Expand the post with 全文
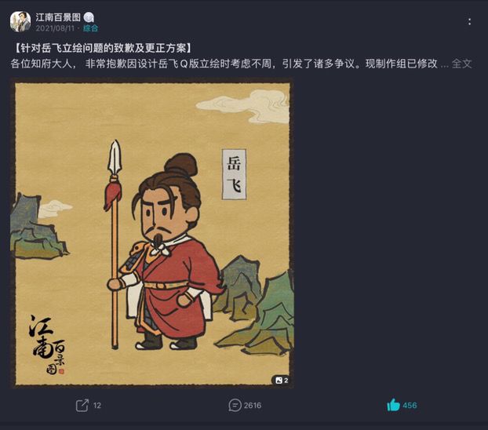Screen dimensions: 488x430 (461, 64)
